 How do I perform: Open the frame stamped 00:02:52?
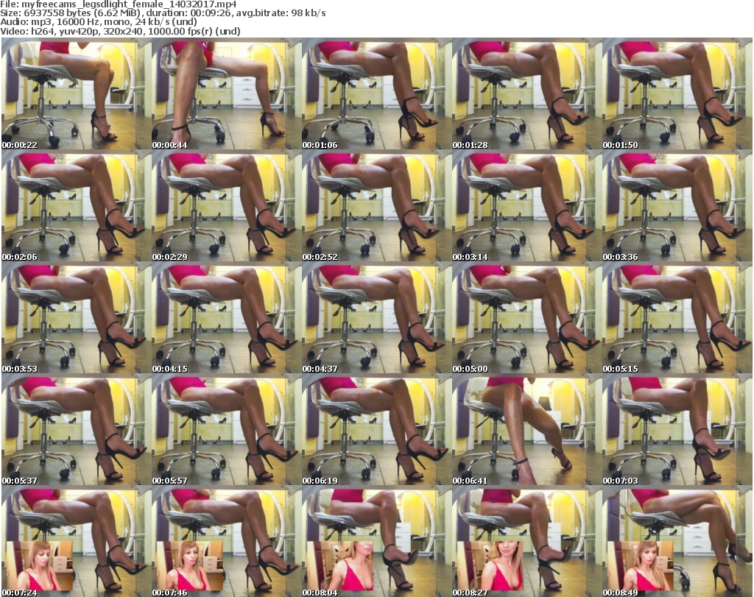(x=376, y=207)
